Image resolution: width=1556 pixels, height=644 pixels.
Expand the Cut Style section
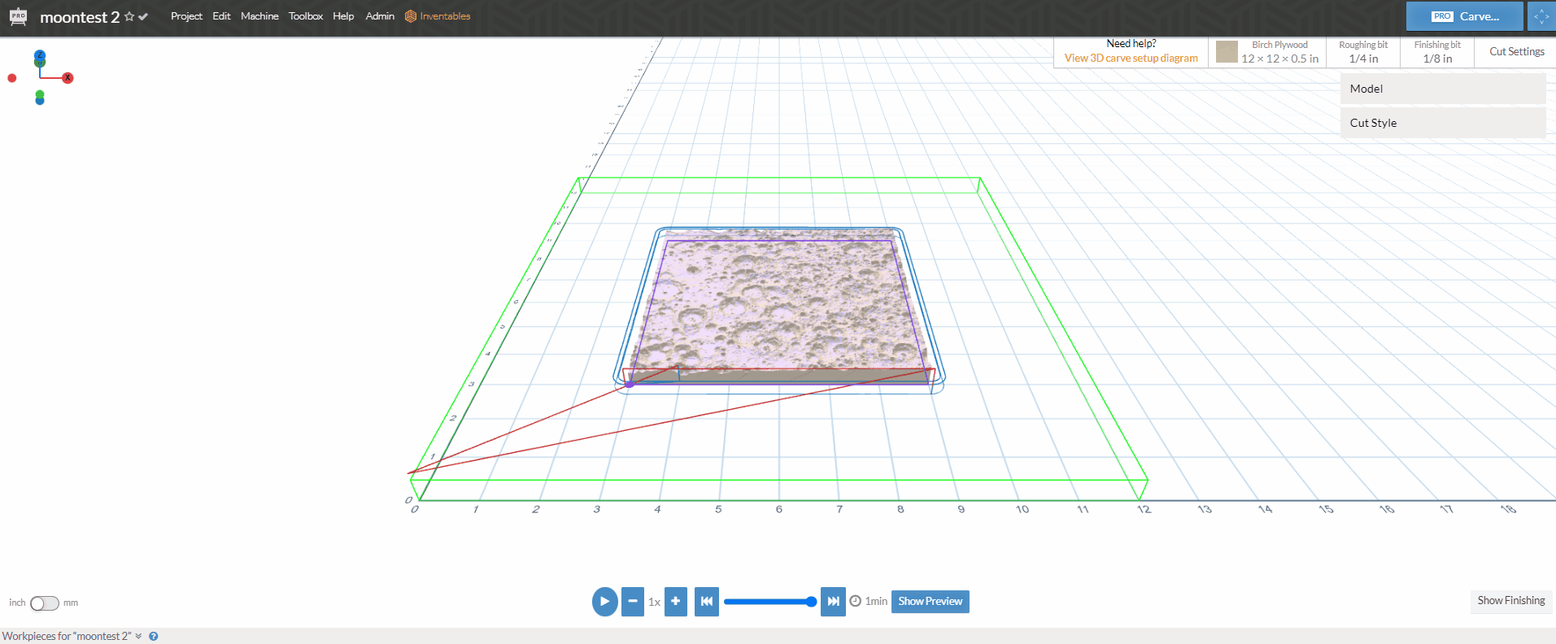[1443, 123]
